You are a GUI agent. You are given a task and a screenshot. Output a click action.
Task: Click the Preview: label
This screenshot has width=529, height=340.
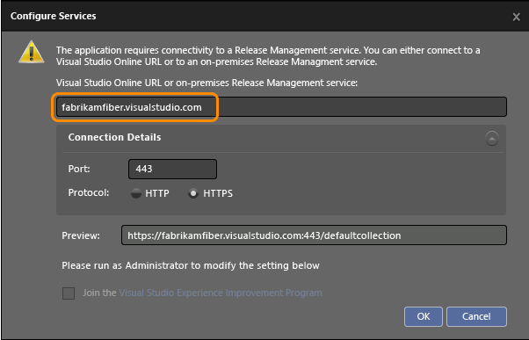pos(81,235)
